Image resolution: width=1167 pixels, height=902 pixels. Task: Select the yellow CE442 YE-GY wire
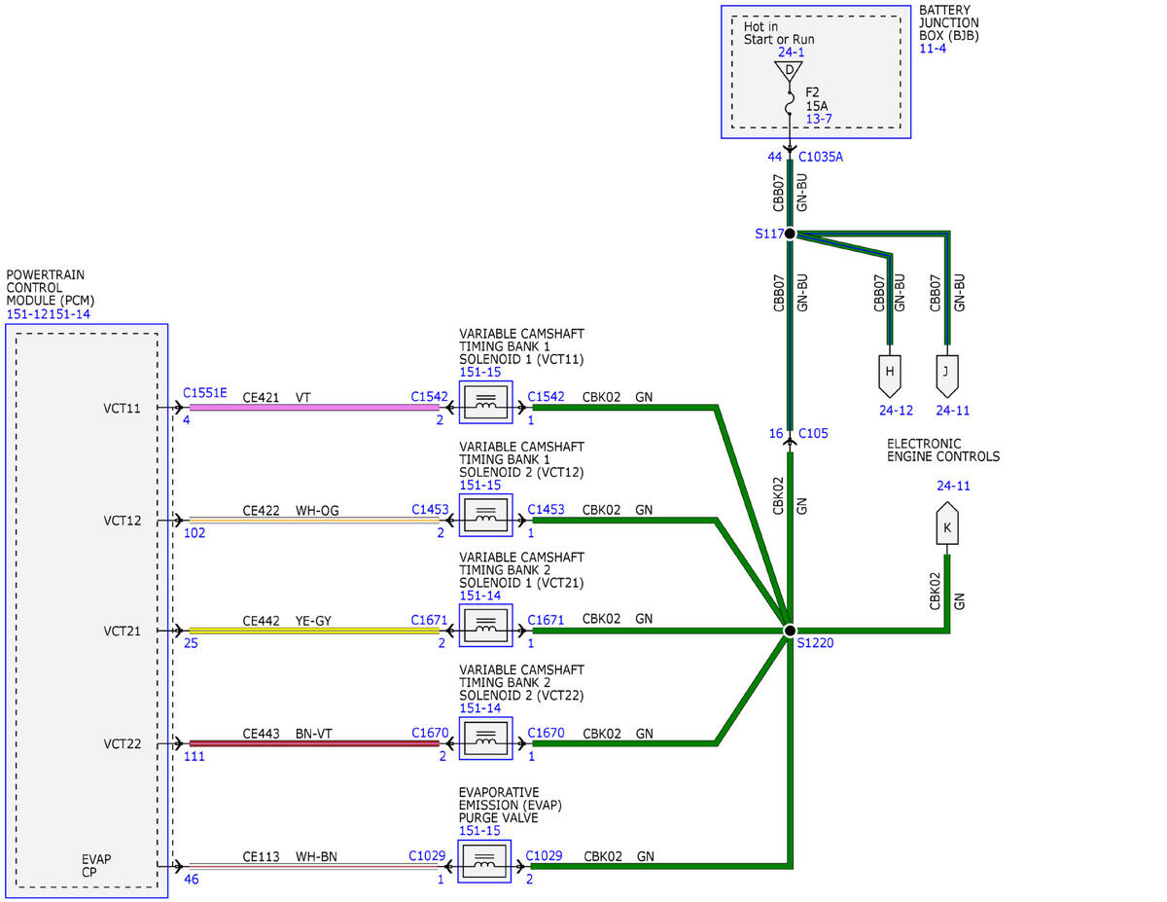coord(313,631)
